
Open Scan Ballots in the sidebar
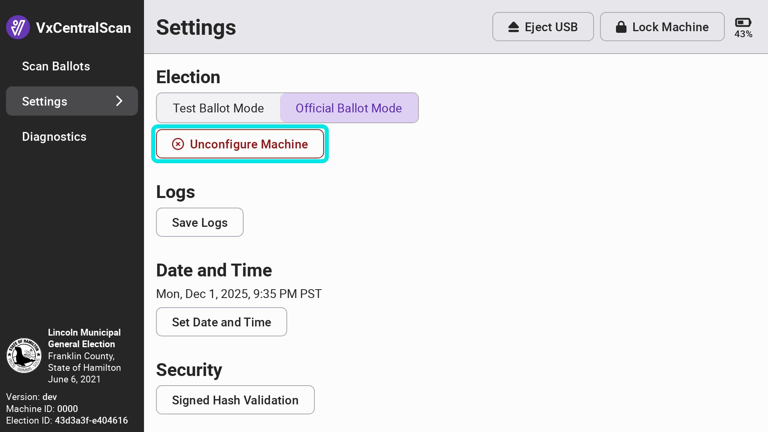56,66
